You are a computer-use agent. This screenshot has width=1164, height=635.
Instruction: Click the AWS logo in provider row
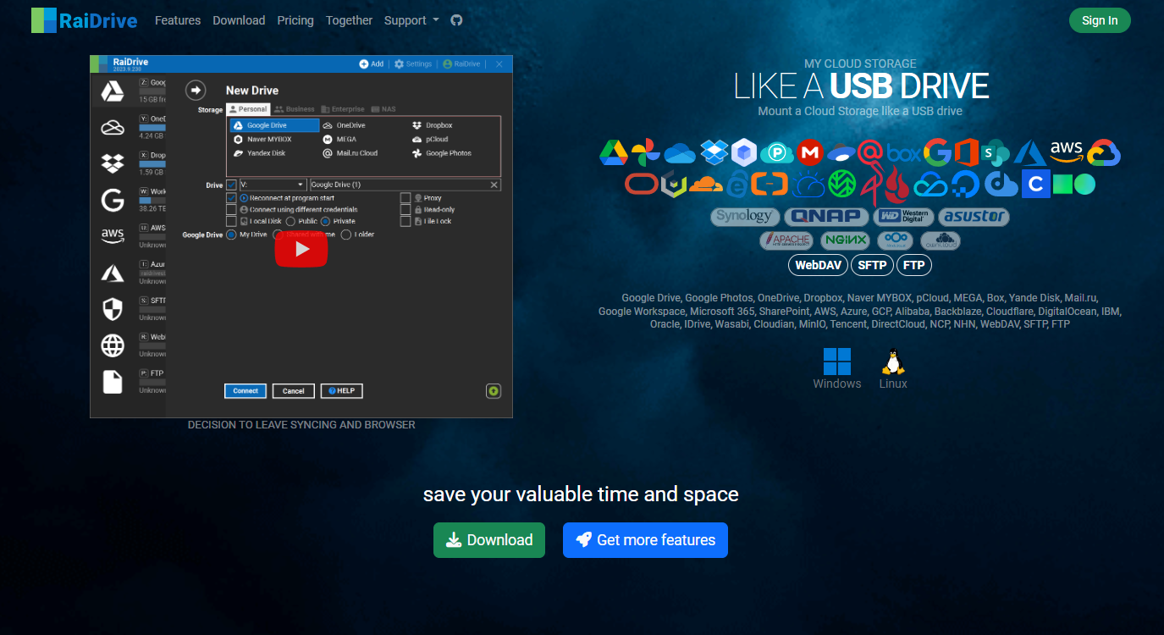click(1067, 152)
